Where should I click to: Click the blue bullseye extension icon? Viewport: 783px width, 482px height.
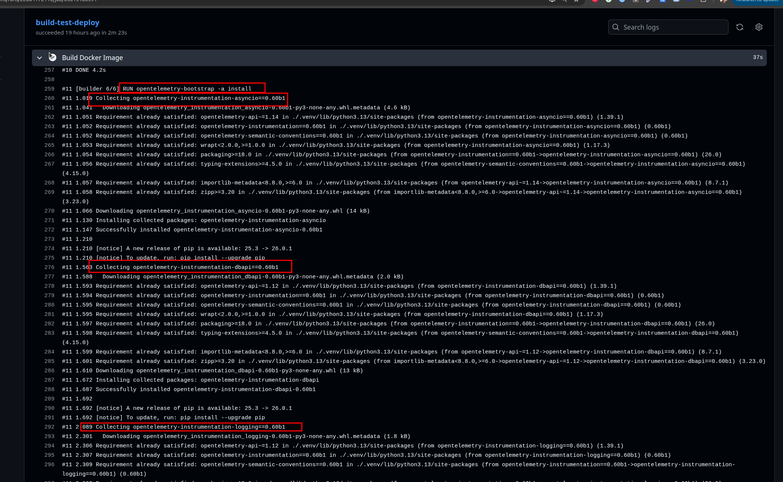pyautogui.click(x=622, y=2)
